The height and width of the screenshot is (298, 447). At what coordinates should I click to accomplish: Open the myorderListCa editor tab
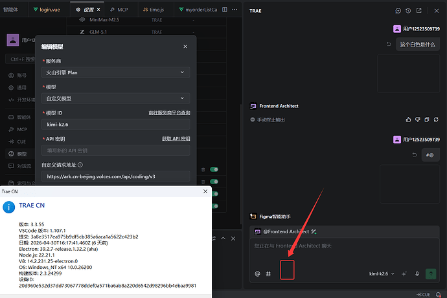pyautogui.click(x=198, y=10)
